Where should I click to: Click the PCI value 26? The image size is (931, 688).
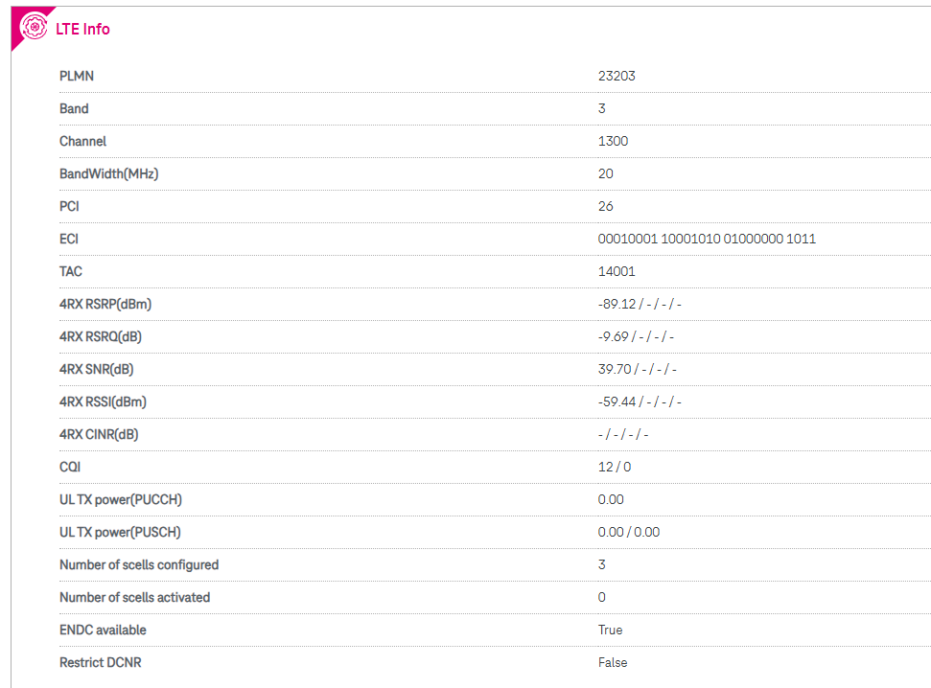pos(606,207)
